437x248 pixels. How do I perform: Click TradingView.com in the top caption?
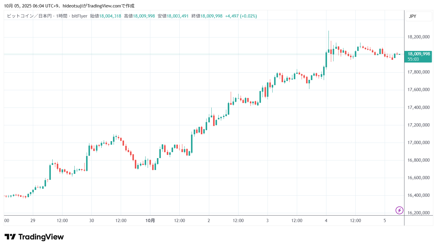click(x=104, y=6)
